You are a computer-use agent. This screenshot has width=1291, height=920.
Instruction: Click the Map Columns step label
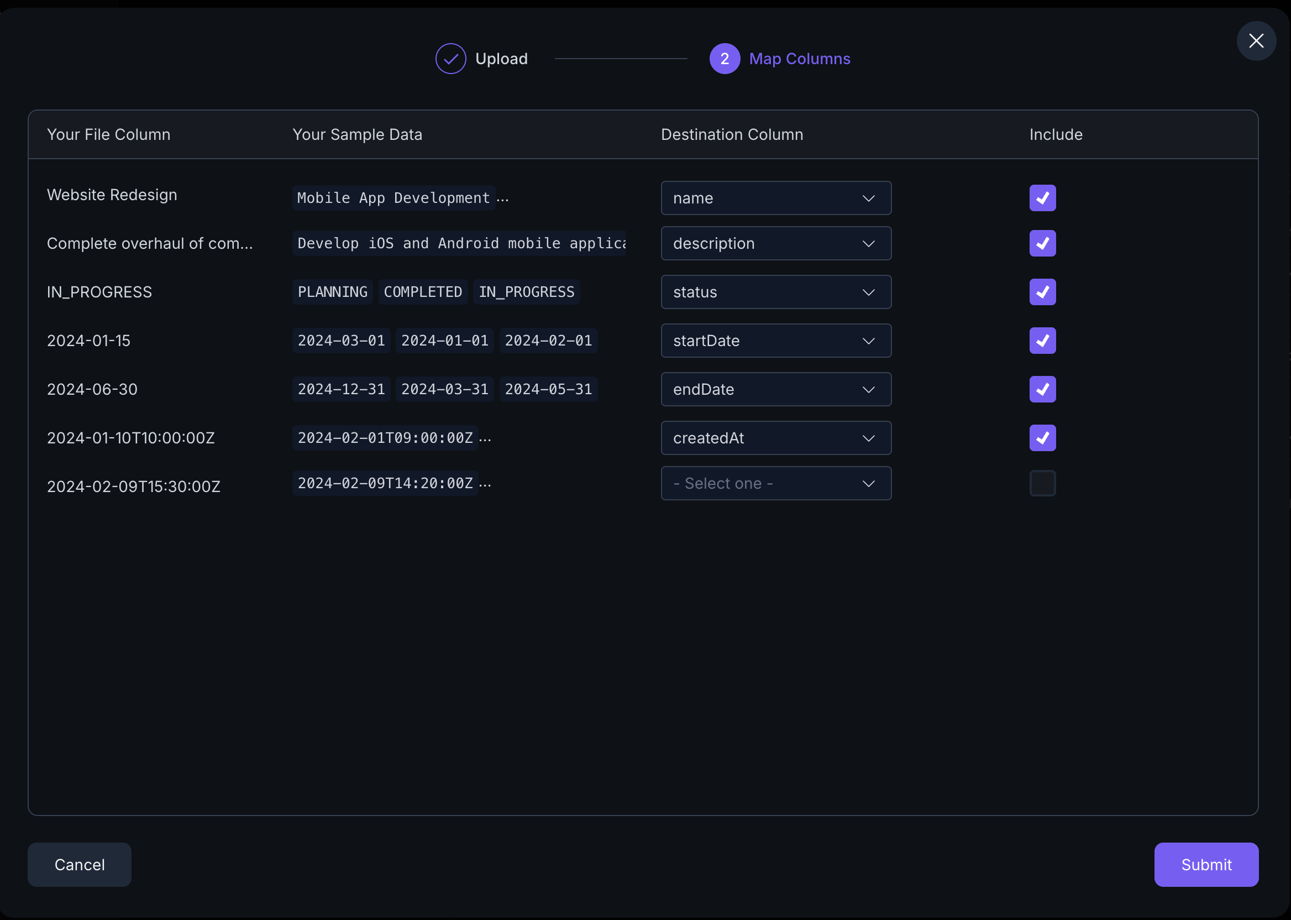click(x=799, y=59)
